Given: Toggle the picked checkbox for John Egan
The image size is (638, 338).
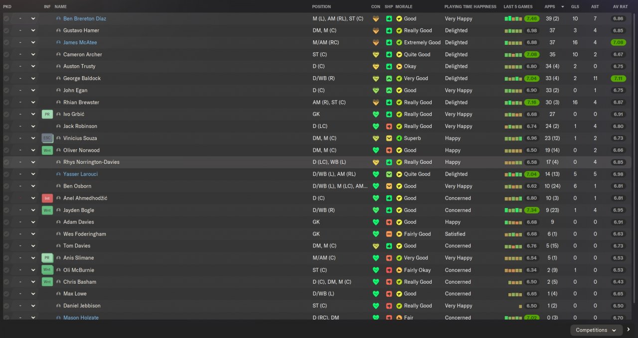Looking at the screenshot, I should (6, 90).
